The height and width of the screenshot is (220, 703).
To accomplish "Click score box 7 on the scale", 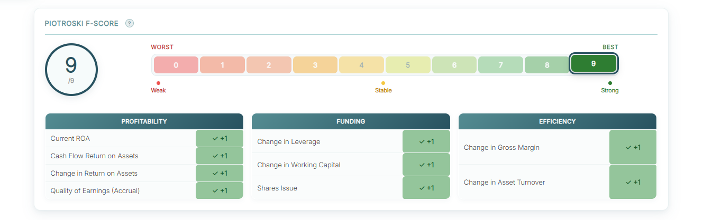I will 500,65.
